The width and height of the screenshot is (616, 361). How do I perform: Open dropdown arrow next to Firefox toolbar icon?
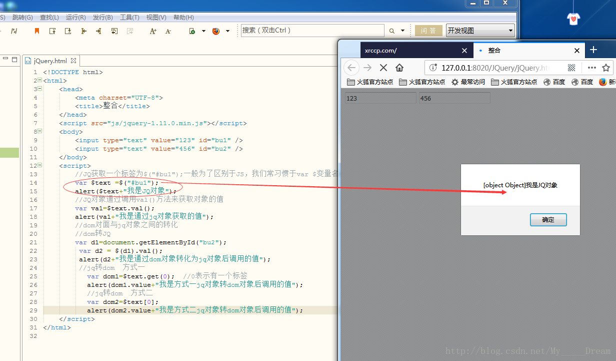[x=227, y=31]
